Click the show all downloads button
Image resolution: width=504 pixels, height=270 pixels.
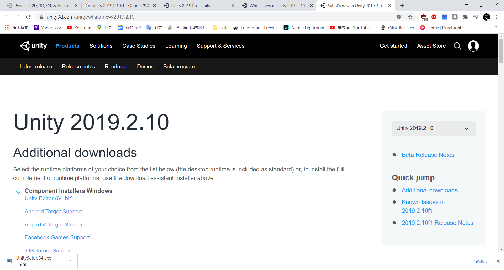click(x=479, y=261)
